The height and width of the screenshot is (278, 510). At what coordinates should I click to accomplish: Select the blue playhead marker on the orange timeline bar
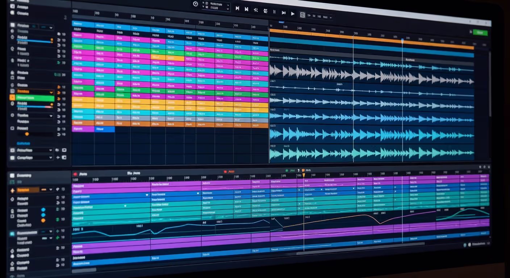point(402,41)
